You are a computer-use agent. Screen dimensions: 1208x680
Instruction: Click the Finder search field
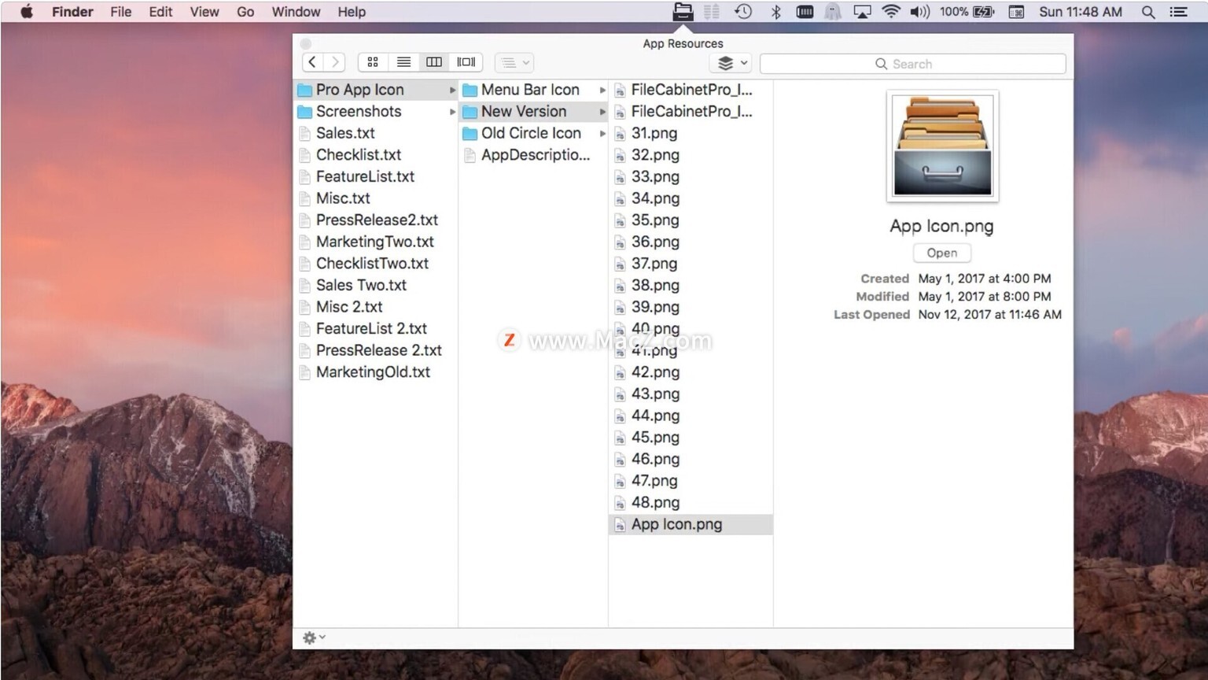913,64
